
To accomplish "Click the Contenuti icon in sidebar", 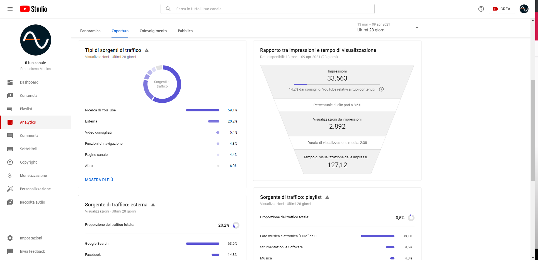I will tap(10, 96).
